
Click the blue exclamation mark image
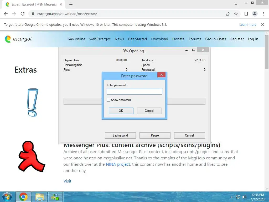(32, 103)
